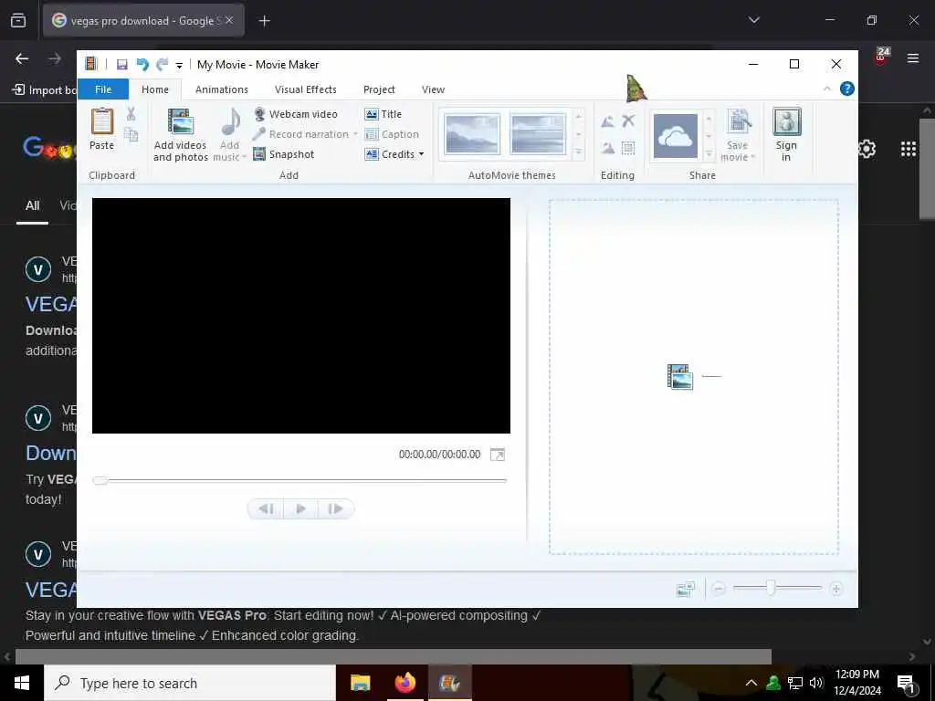Open Customize Quick Access Toolbar dropdown
Screen dimensions: 935x701
(179, 65)
